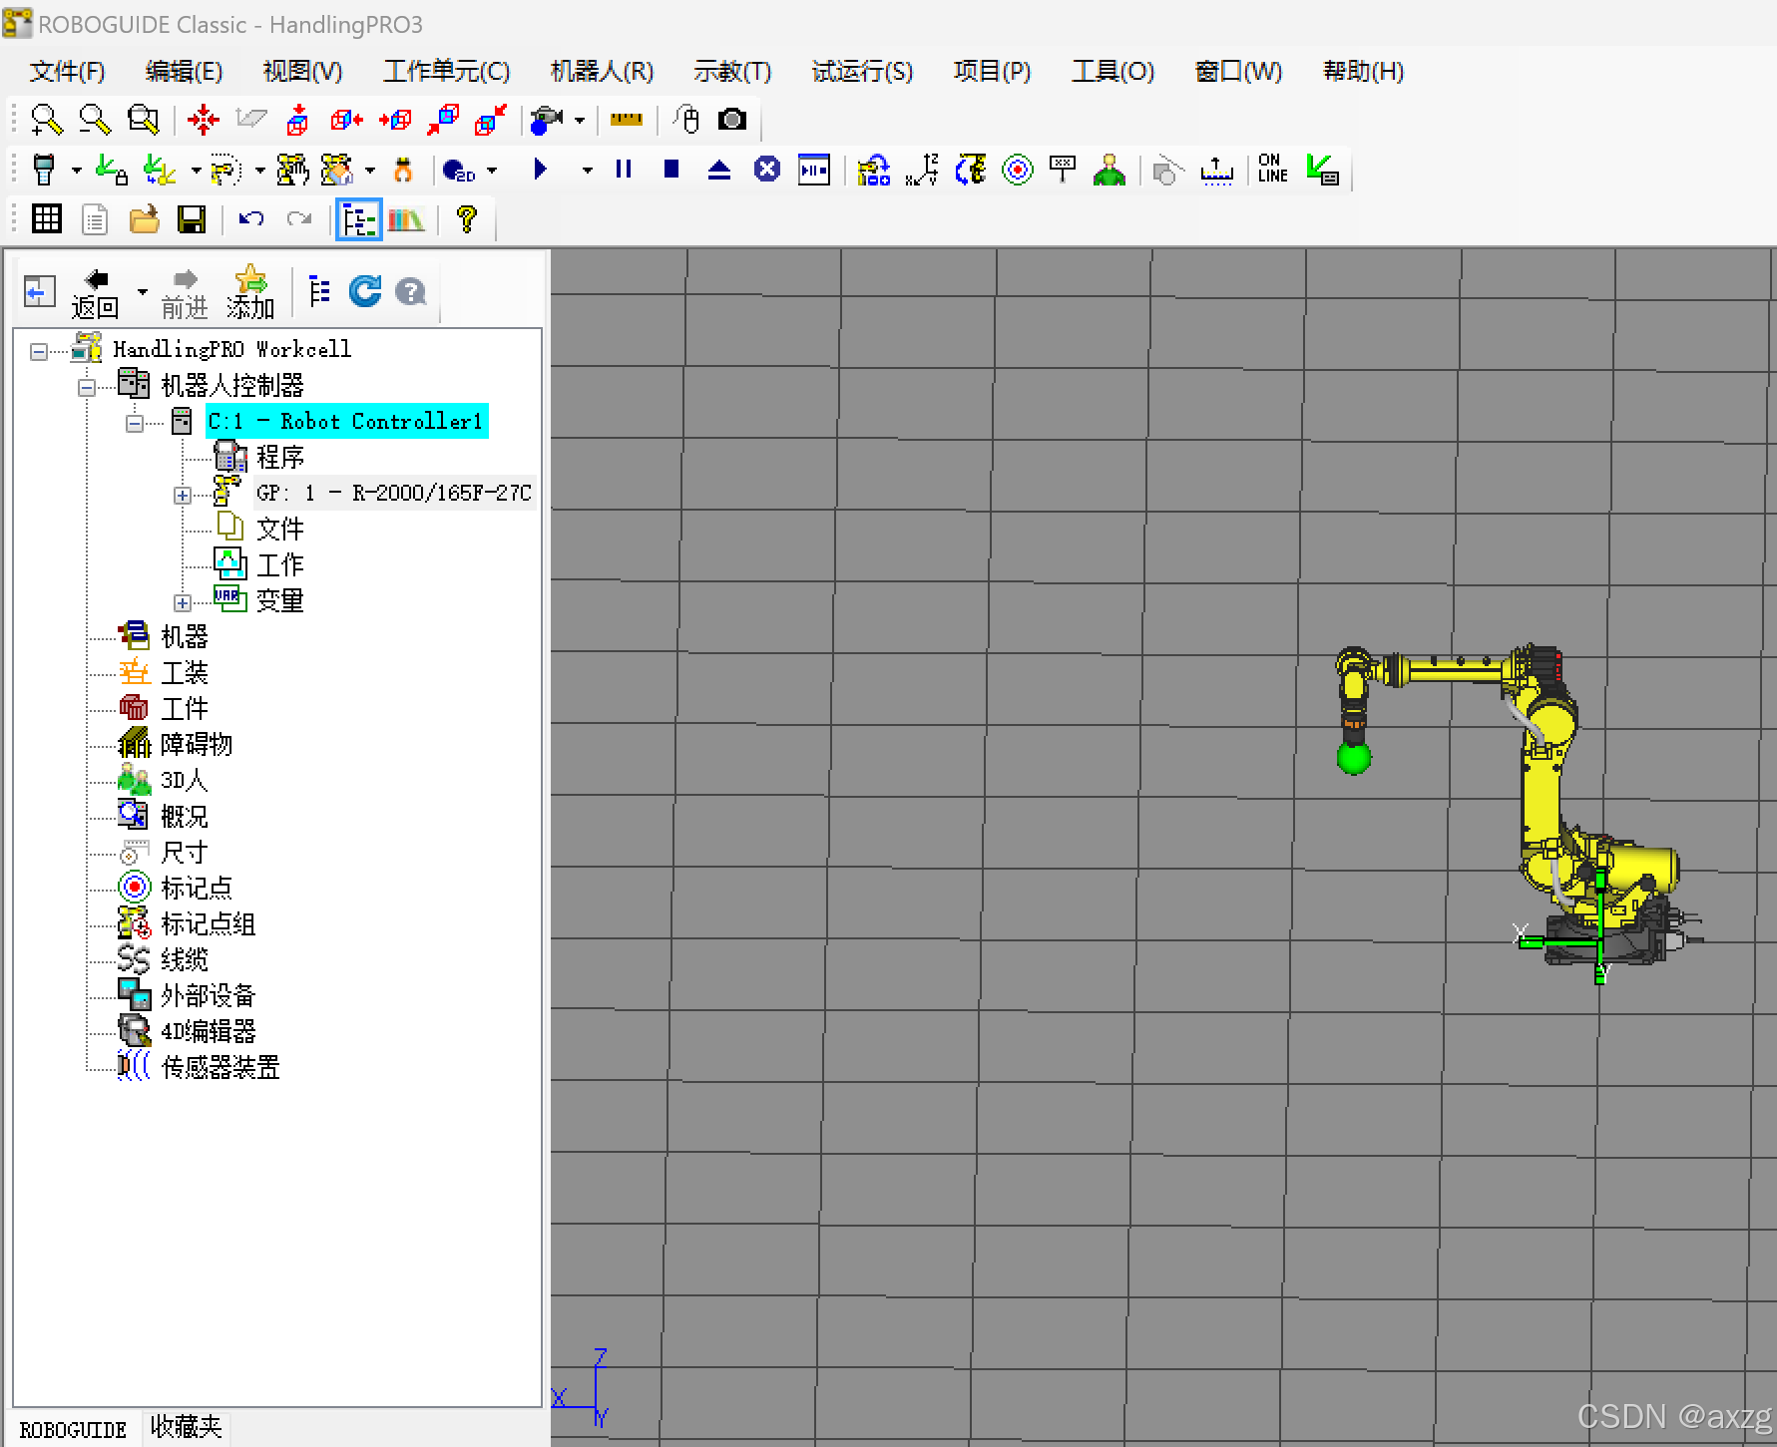Click the green human figure icon
Viewport: 1777px width, 1447px height.
point(1110,170)
